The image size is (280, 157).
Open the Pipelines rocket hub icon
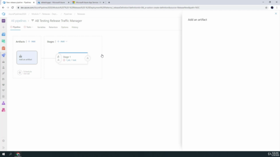pyautogui.click(x=3, y=55)
